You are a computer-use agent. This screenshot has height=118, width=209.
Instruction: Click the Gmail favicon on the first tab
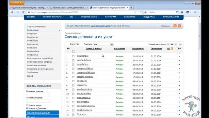coord(11,8)
